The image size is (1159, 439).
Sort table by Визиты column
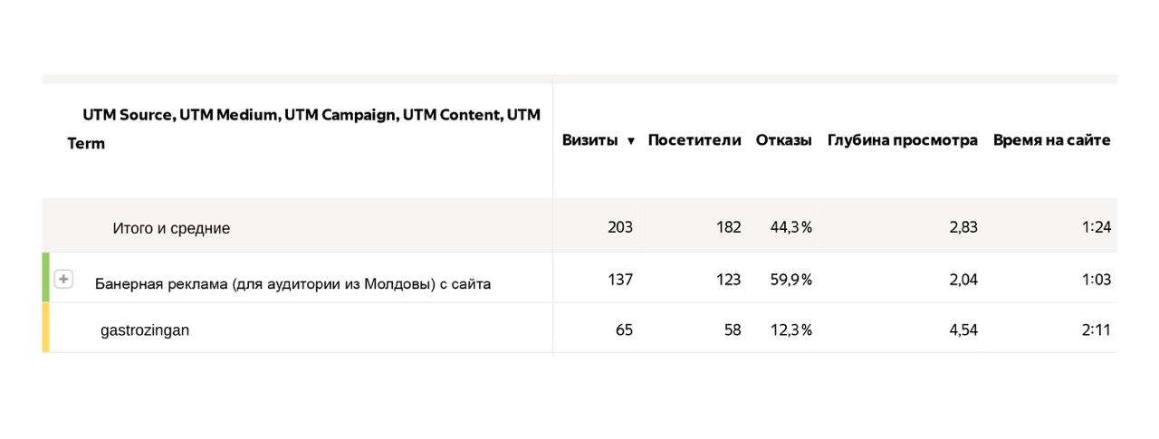pyautogui.click(x=589, y=140)
